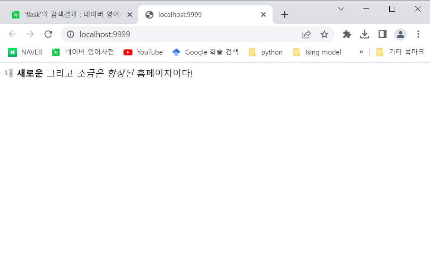View site information icon in address bar
The width and height of the screenshot is (430, 253).
(71, 34)
